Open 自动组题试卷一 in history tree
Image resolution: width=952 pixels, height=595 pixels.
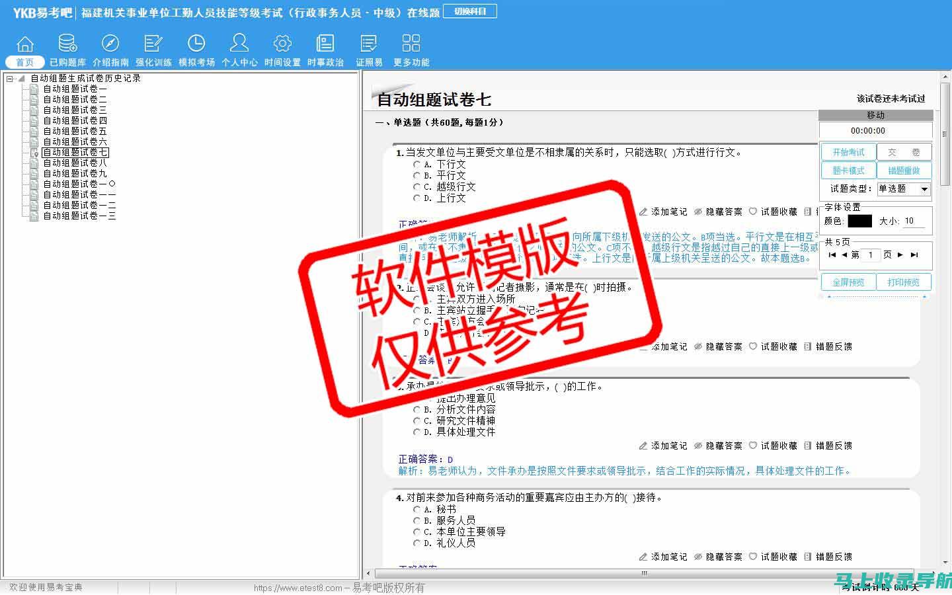pyautogui.click(x=75, y=89)
